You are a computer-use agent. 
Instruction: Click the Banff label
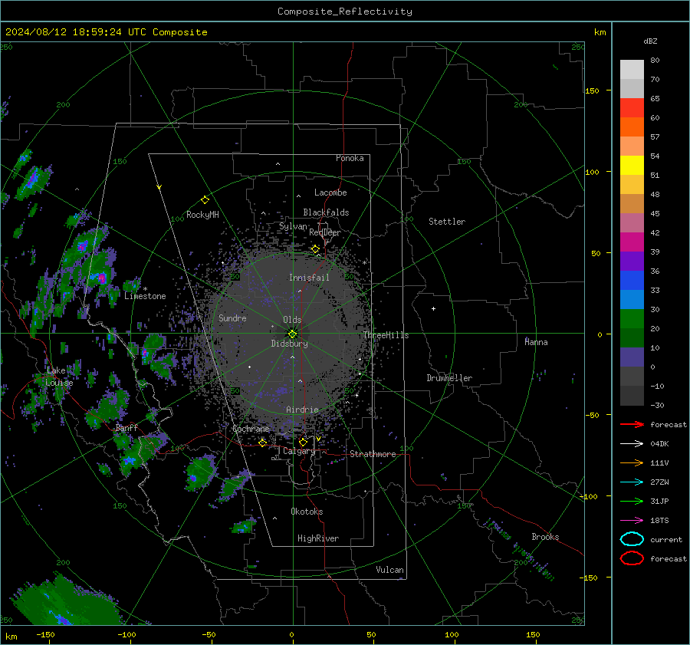[x=127, y=427]
